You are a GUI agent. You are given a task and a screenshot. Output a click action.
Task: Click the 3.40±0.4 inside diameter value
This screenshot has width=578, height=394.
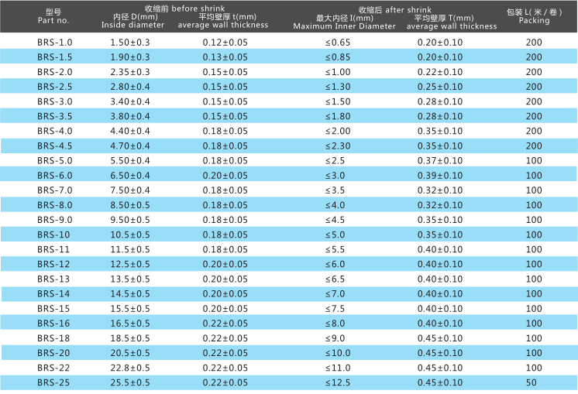click(130, 101)
